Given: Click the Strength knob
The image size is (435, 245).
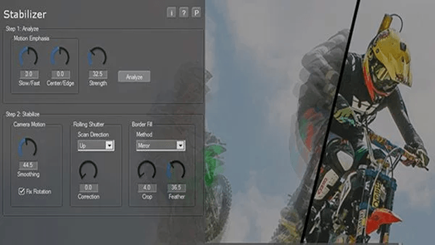Looking at the screenshot, I should 97,56.
